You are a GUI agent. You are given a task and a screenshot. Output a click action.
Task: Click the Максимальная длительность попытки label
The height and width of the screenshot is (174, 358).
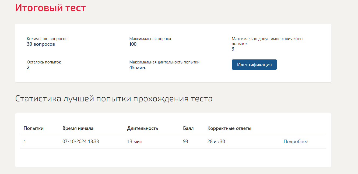[164, 62]
